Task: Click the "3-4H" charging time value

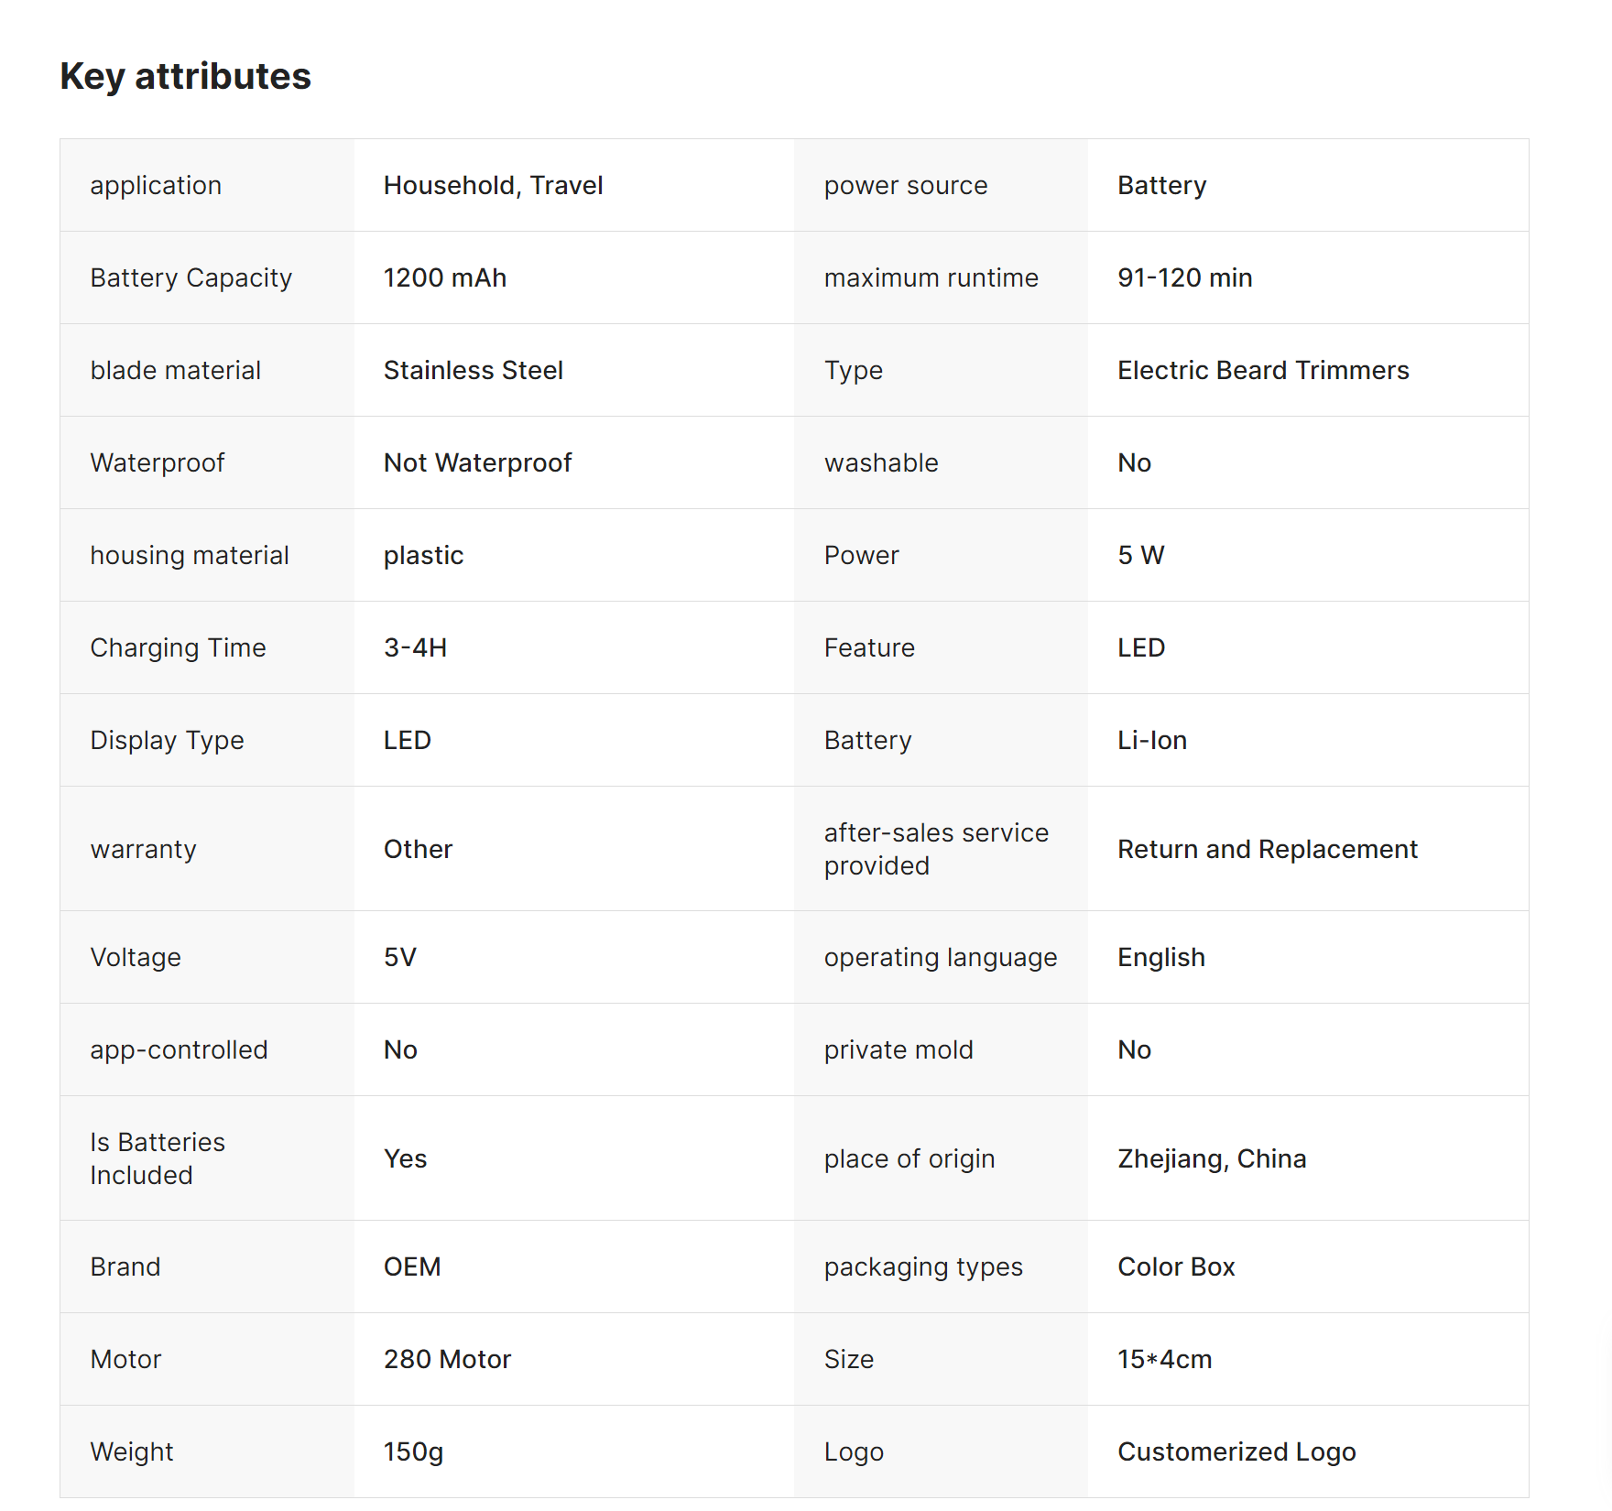Action: point(415,647)
